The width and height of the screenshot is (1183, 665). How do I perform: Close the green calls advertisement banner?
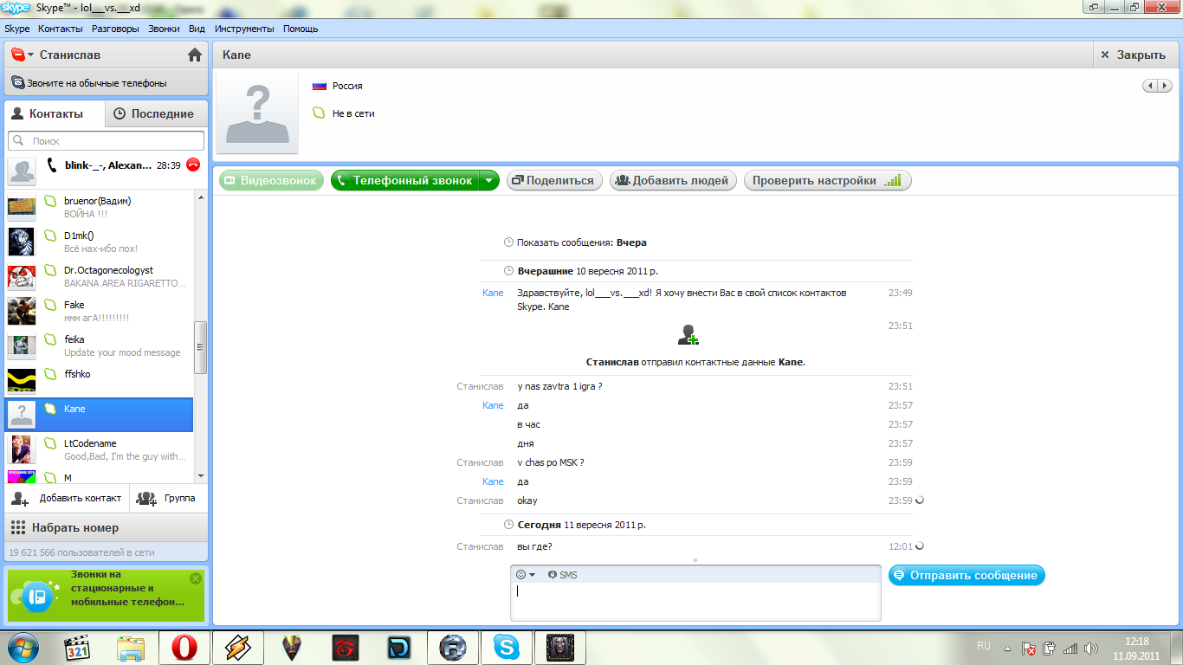[x=196, y=578]
